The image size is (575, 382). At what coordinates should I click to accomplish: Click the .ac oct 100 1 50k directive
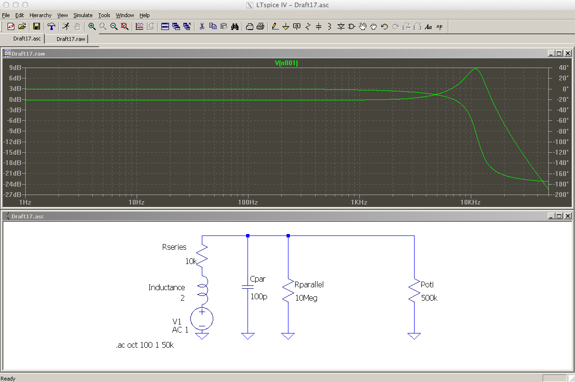[145, 345]
